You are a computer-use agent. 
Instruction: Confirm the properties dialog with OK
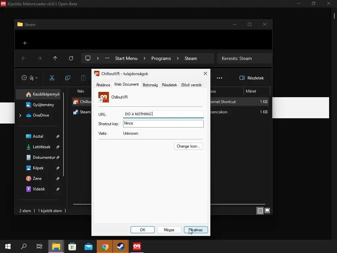pos(143,230)
